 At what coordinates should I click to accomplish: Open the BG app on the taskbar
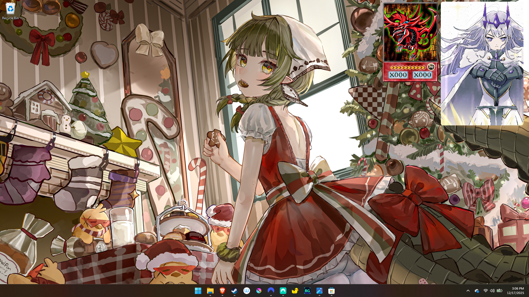tap(307, 291)
